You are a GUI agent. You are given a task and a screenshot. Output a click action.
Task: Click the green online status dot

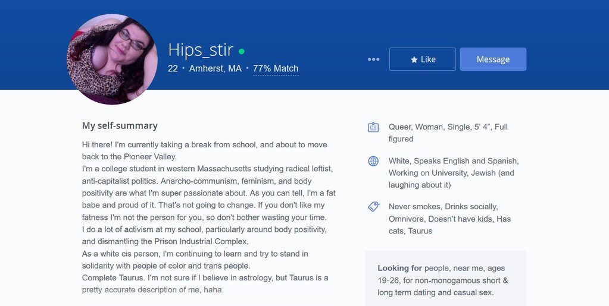[x=242, y=51]
